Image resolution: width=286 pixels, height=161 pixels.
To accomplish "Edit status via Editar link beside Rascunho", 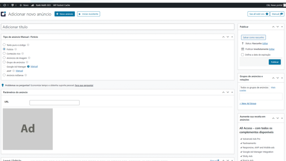I will 265,43.
